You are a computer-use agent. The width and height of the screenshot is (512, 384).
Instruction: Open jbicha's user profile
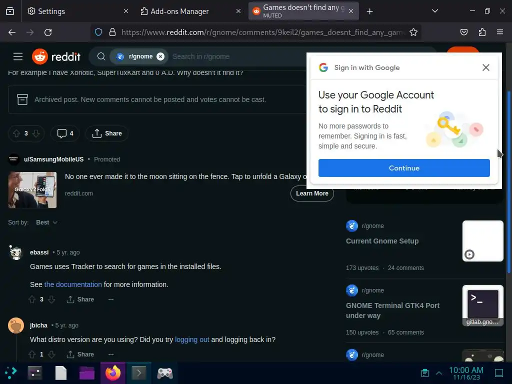[x=38, y=325]
